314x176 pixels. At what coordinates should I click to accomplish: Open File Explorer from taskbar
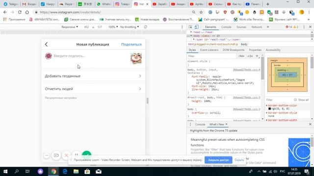tap(76, 172)
